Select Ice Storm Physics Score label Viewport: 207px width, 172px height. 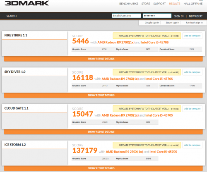(122, 159)
